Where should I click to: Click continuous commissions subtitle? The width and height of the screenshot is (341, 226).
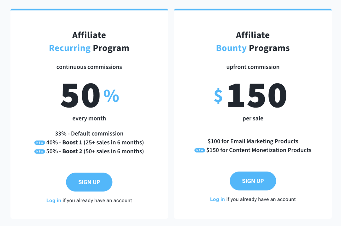[89, 67]
